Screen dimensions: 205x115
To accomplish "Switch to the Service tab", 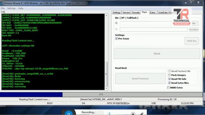I will point(126,12).
